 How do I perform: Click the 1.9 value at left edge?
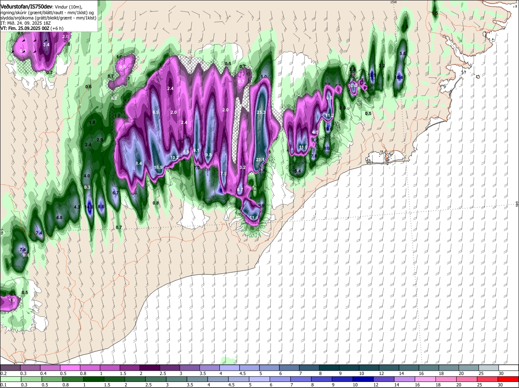12,300
